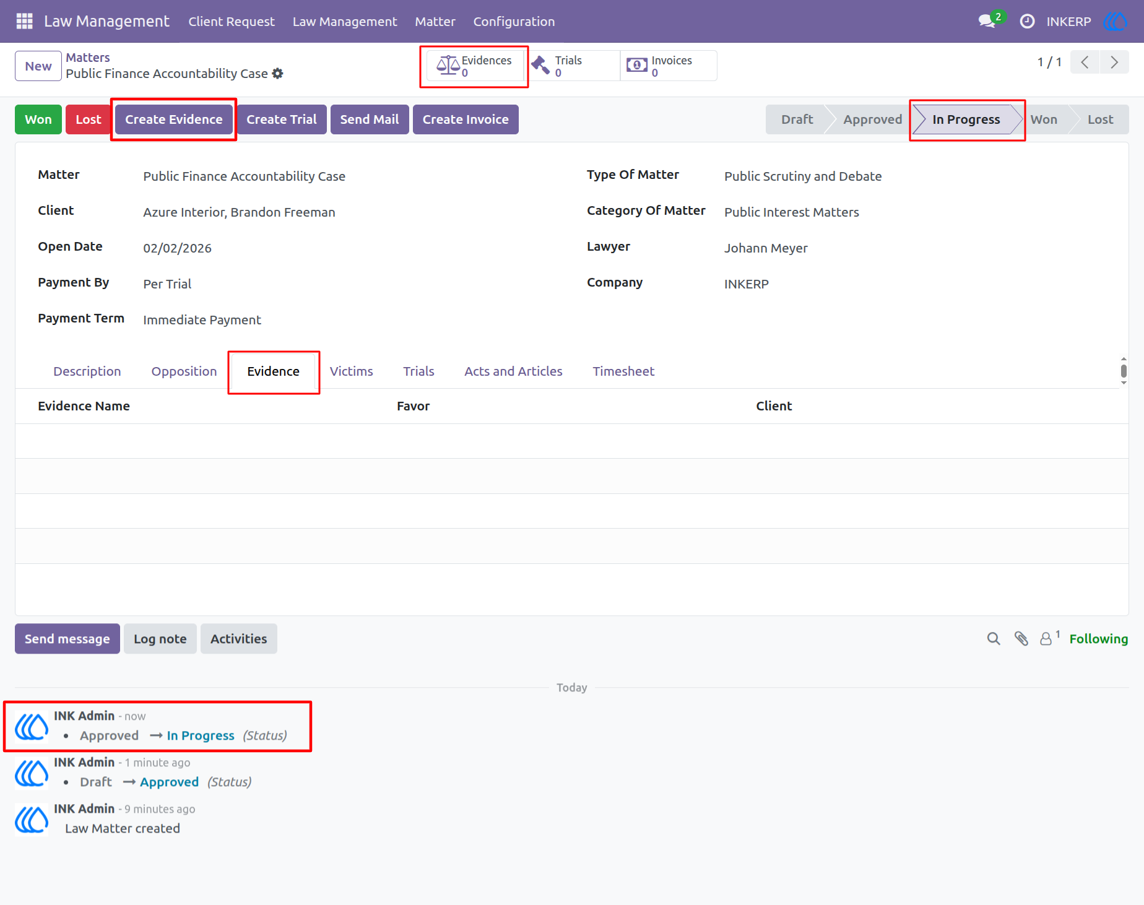This screenshot has width=1144, height=905.
Task: Click Send Mail button
Action: (370, 119)
